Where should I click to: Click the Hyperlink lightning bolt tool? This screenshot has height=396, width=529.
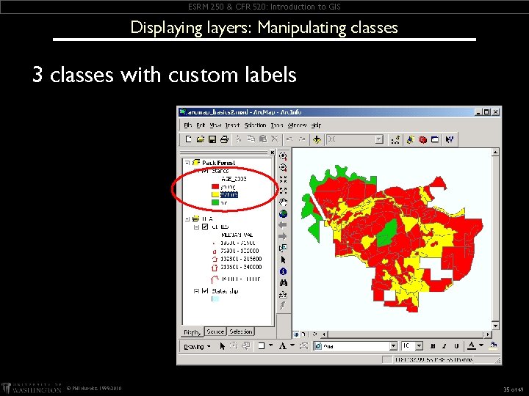coord(283,305)
